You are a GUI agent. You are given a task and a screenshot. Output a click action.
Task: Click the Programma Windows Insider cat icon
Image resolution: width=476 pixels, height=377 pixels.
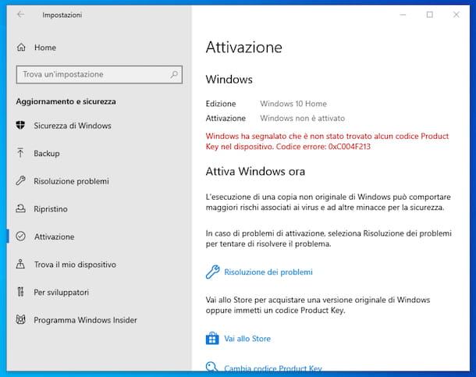20,319
